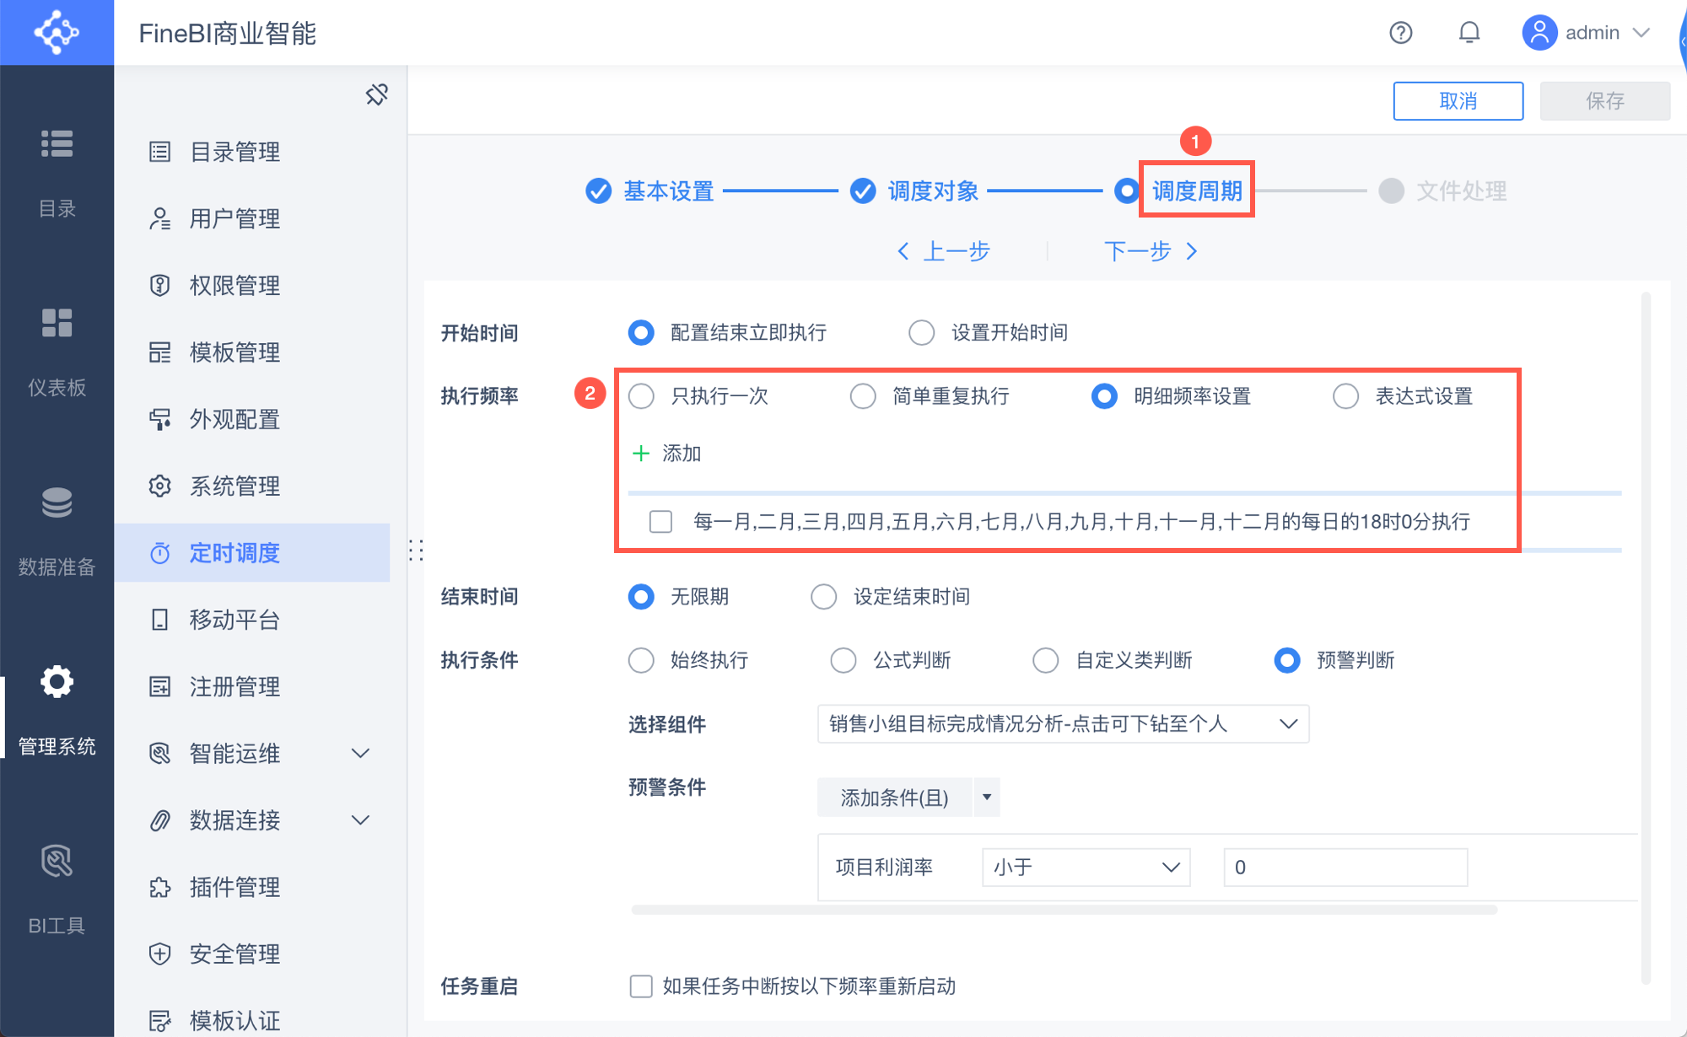Check the 任务重启 restart checkbox
Screen dimensions: 1687x1037
[641, 986]
